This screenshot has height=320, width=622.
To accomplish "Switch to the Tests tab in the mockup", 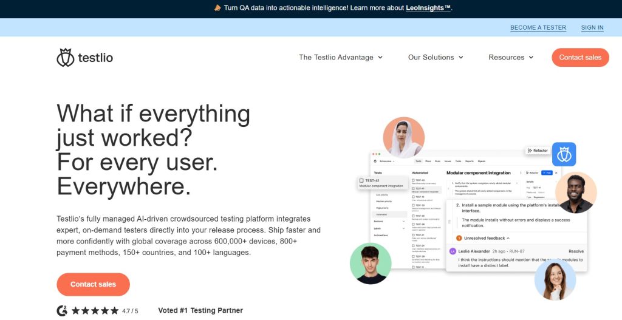I will (x=419, y=161).
